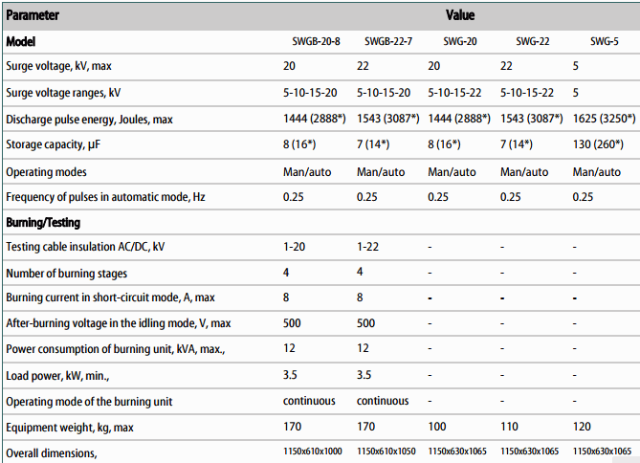Click the SWGB-22-7 model column header
Screen dimensions: 640x463
click(388, 42)
